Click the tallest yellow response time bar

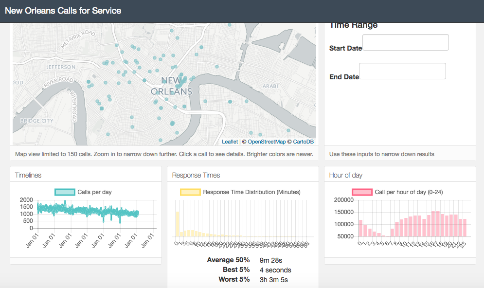(178, 224)
